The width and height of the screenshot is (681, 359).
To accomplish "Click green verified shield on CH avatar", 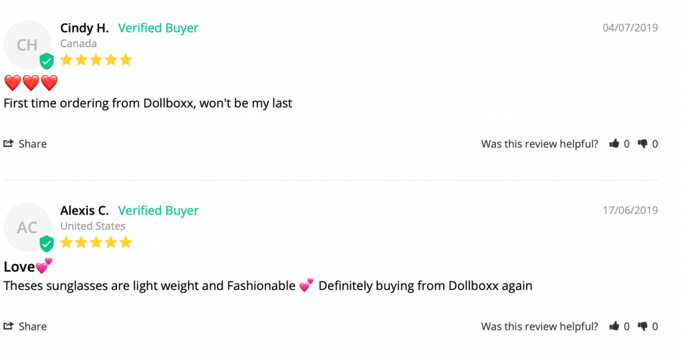I will point(47,61).
